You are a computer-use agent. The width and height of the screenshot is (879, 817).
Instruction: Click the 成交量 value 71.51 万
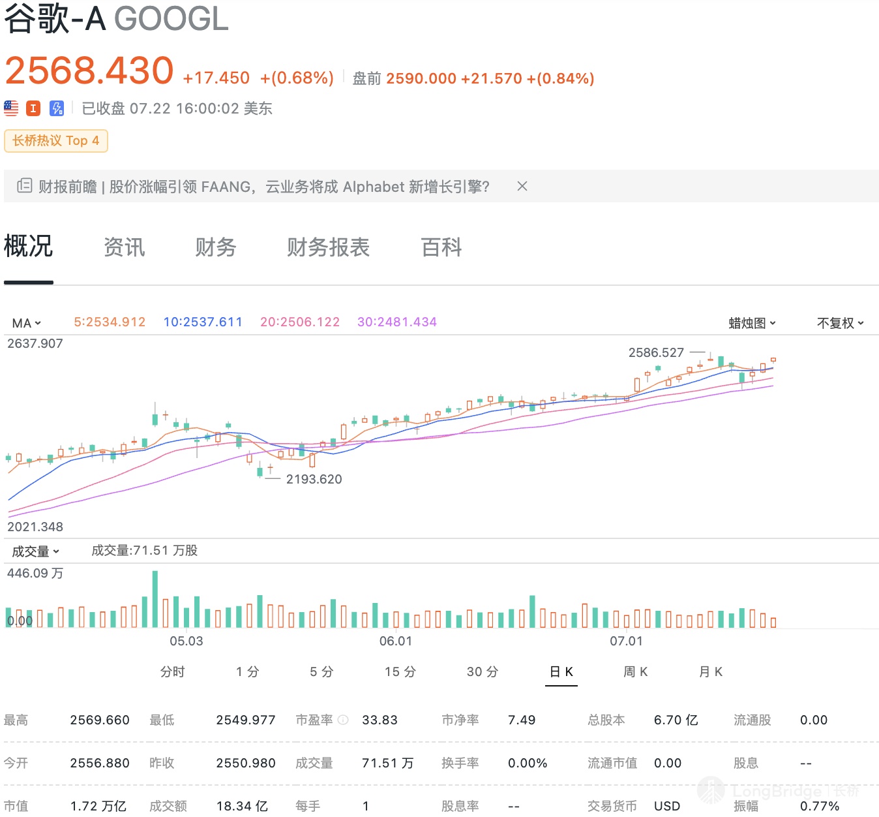tap(387, 763)
